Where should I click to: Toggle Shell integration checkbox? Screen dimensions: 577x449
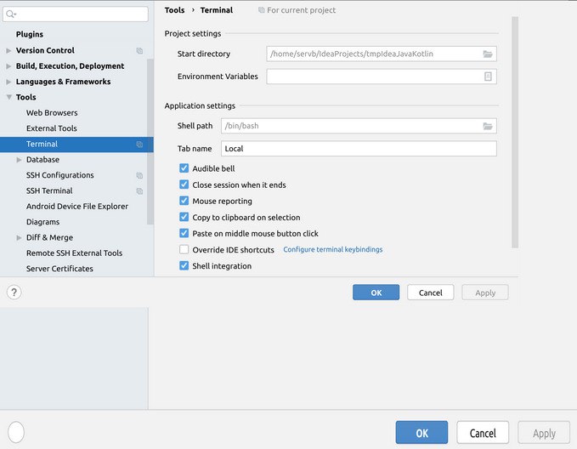(184, 265)
